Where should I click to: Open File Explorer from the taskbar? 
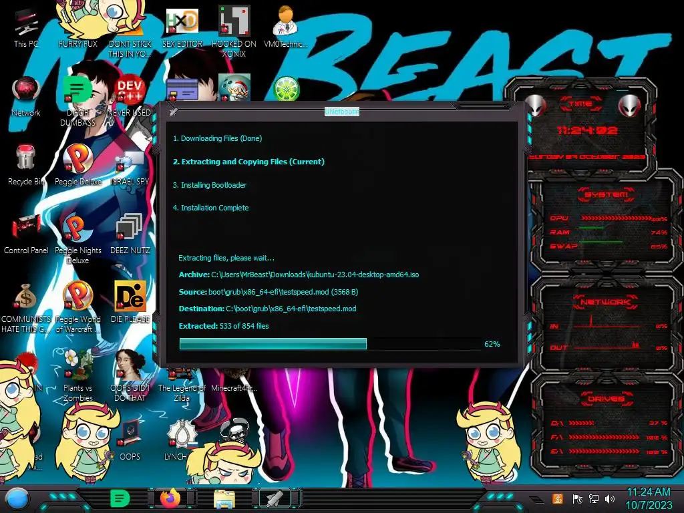(x=224, y=498)
